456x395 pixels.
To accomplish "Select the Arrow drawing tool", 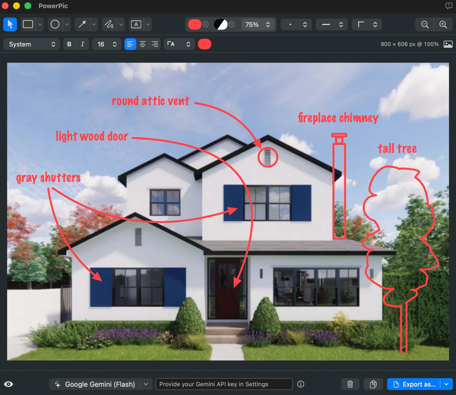I will point(82,24).
